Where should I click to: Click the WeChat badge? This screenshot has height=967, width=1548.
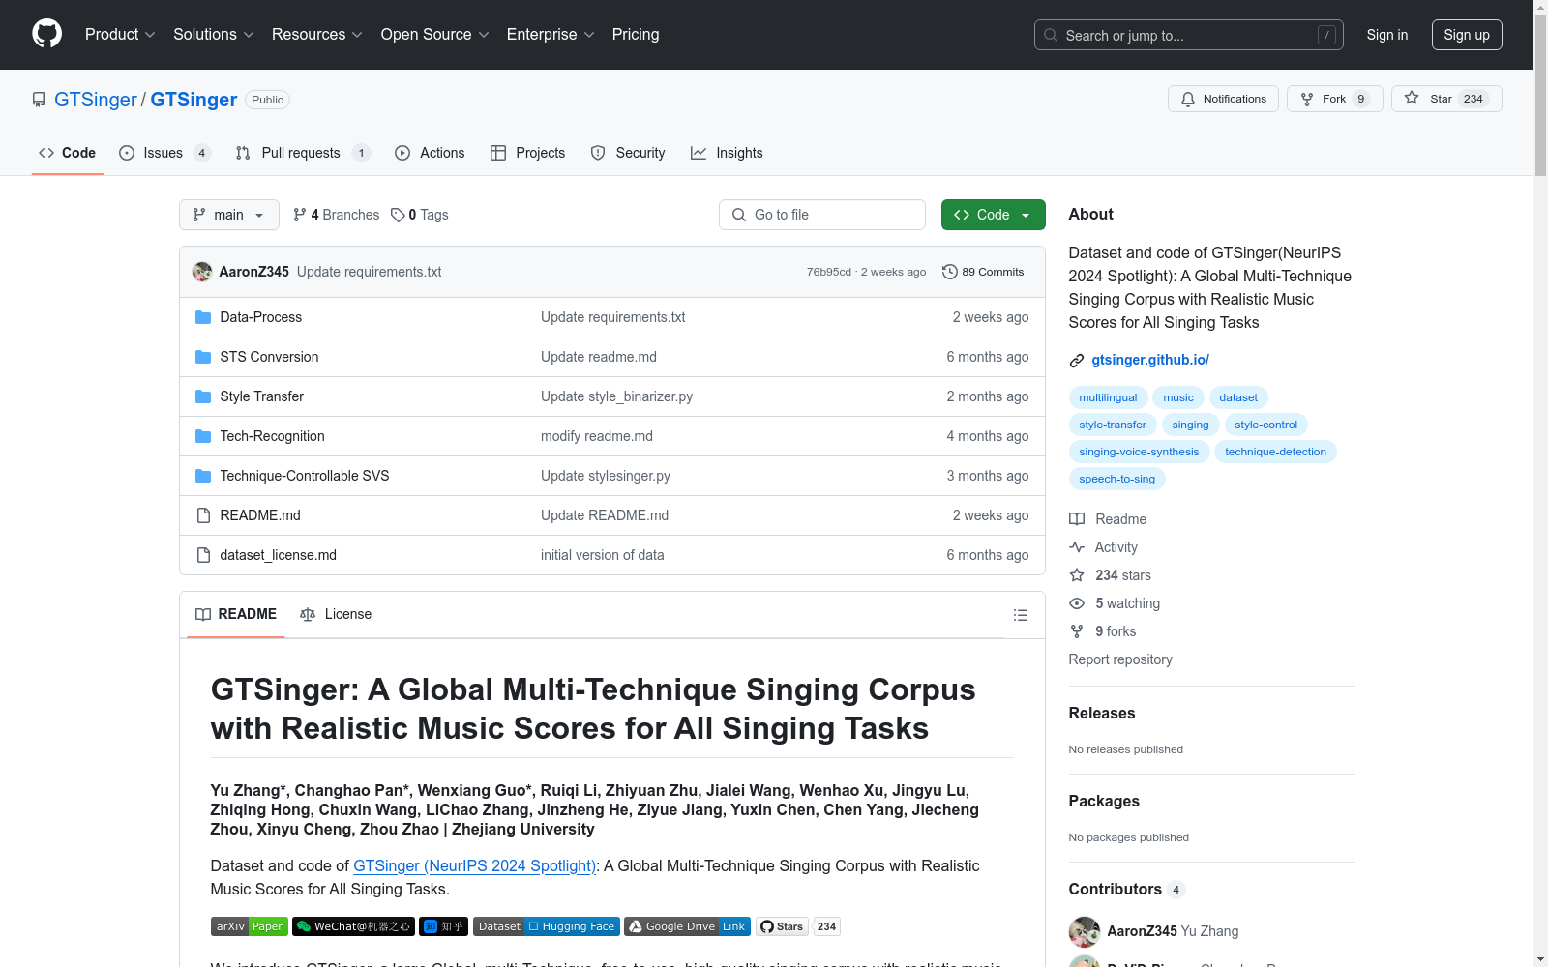coord(353,926)
